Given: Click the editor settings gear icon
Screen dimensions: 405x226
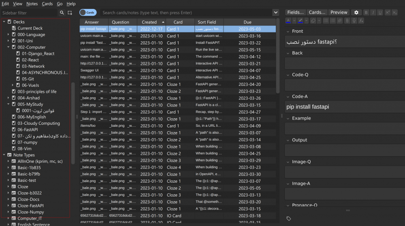Looking at the screenshot, I should click(x=356, y=13).
